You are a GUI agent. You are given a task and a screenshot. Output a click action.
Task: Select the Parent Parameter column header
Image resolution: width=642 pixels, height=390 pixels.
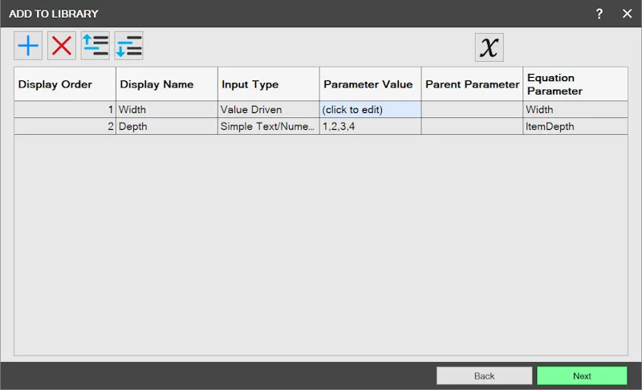click(x=472, y=84)
